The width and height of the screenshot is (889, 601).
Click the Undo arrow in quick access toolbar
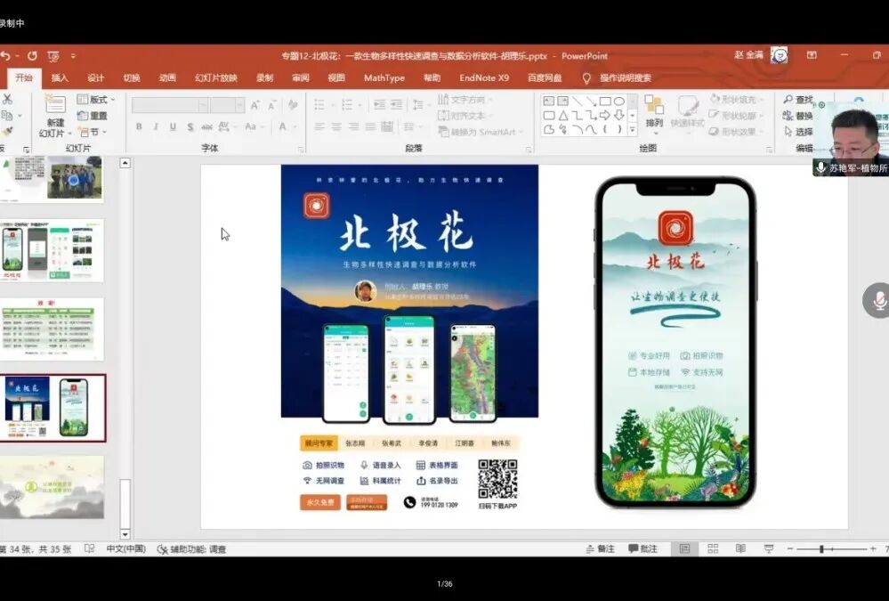[x=5, y=55]
